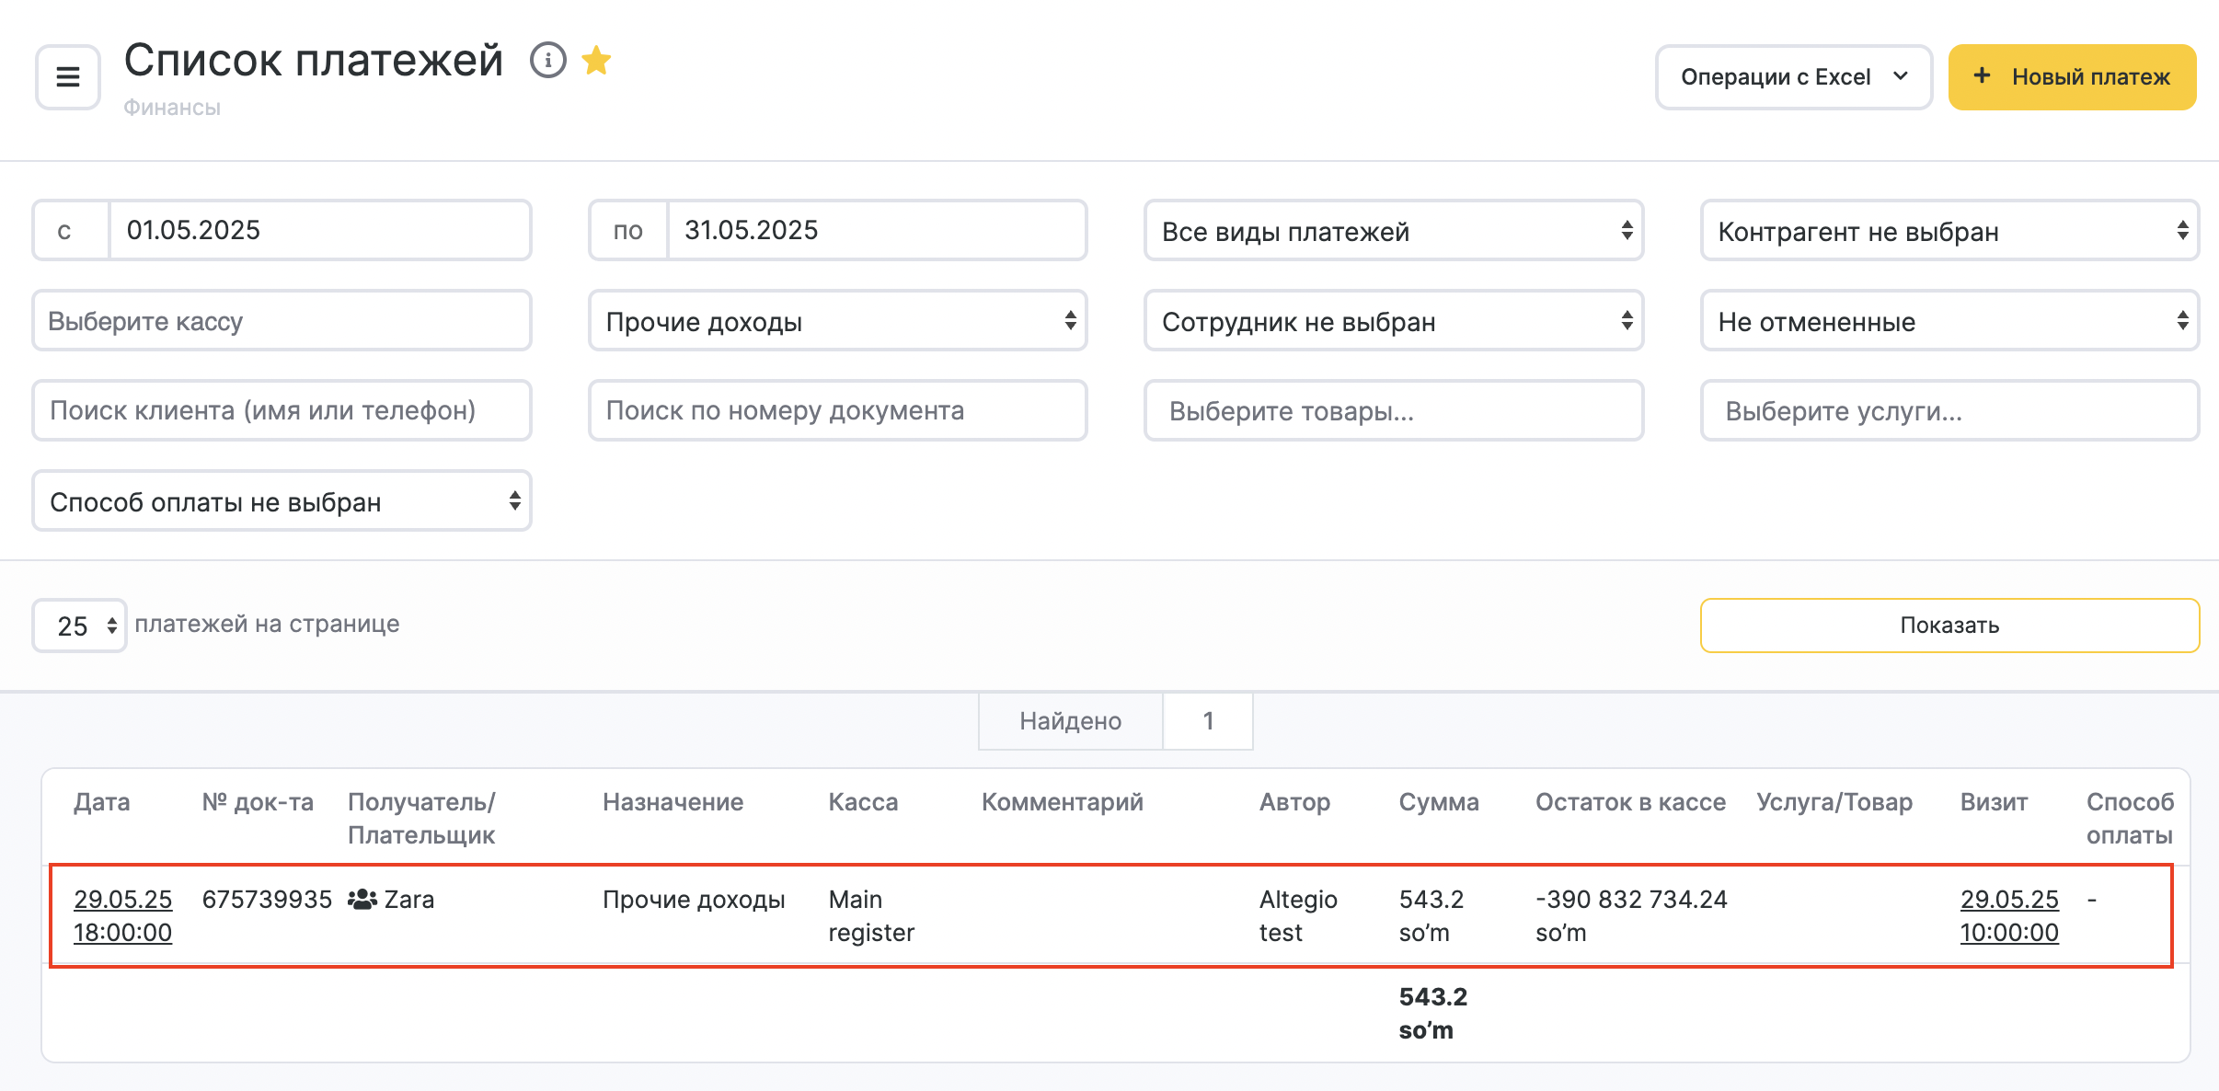Screen dimensions: 2219x1091
Task: Open the hamburger menu button
Action: [x=67, y=77]
